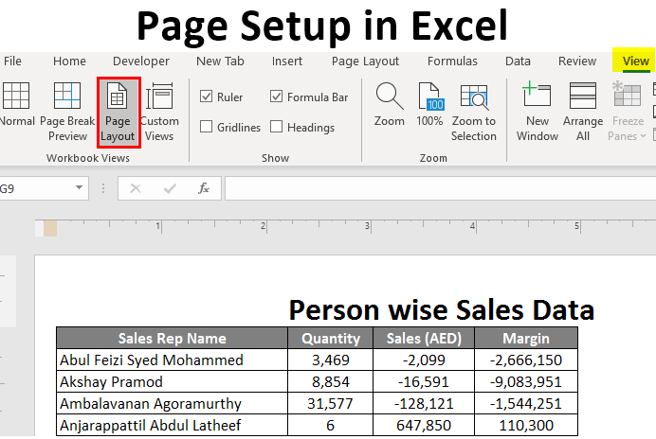Uncheck the Ruler checkbox
Image resolution: width=656 pixels, height=439 pixels.
click(x=207, y=97)
